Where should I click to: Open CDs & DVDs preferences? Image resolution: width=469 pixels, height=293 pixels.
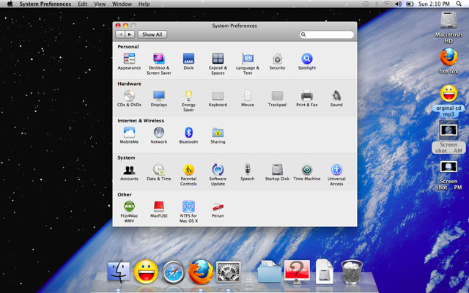click(x=129, y=98)
